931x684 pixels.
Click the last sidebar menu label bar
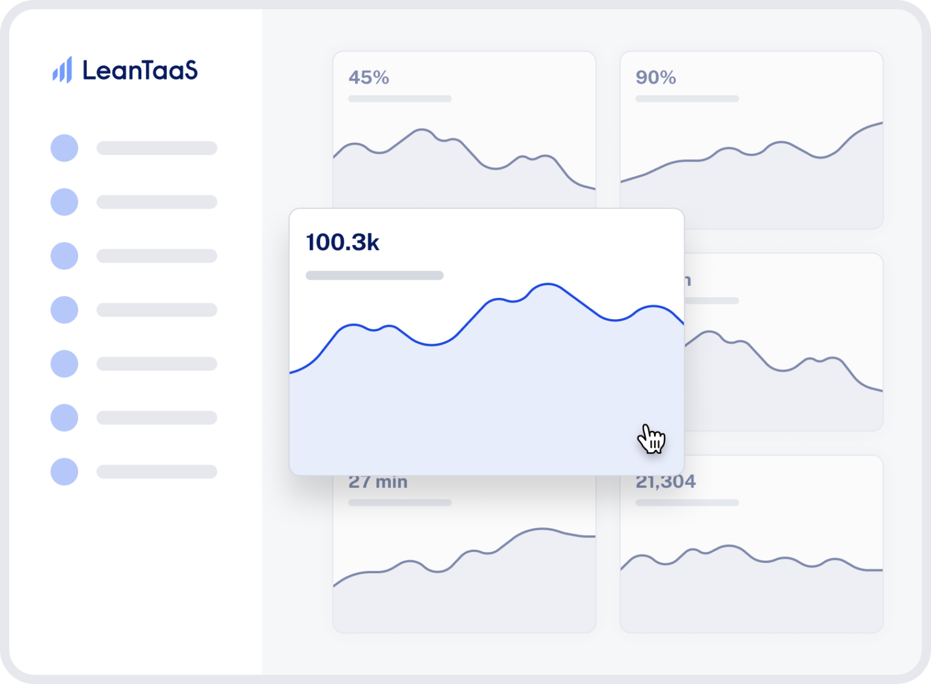pos(156,472)
